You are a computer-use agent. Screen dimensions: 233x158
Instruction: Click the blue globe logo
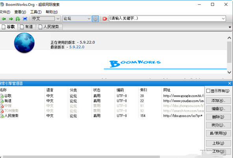24,43
